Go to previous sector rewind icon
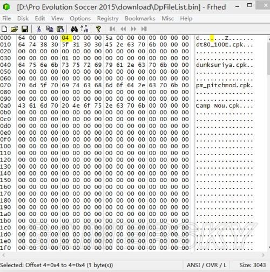270x272 pixels. coord(123,29)
